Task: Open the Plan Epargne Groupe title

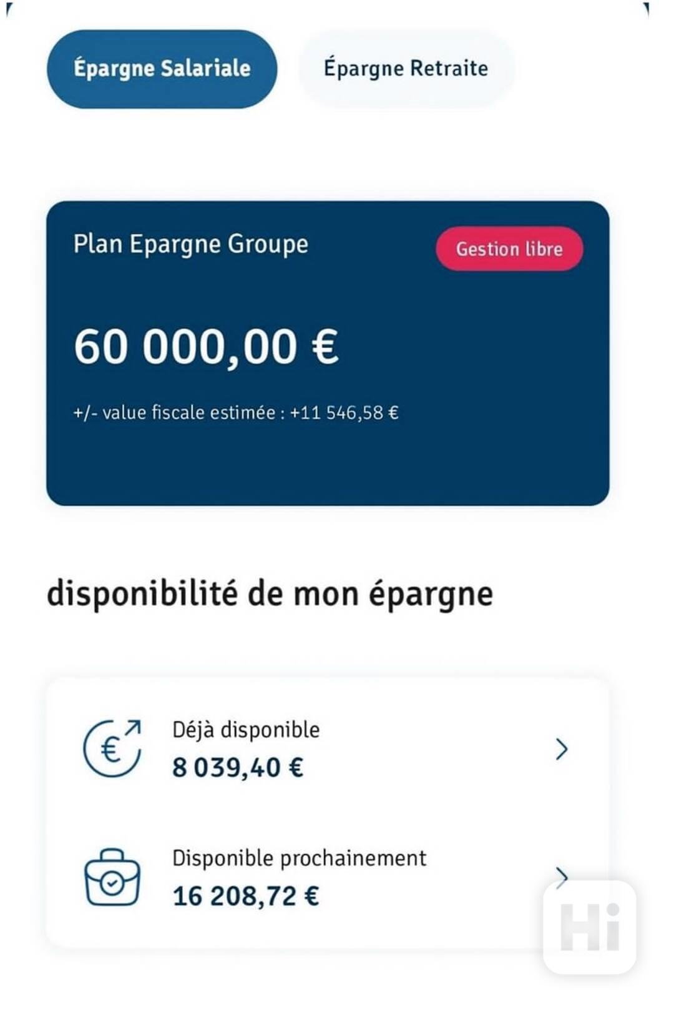Action: tap(191, 244)
